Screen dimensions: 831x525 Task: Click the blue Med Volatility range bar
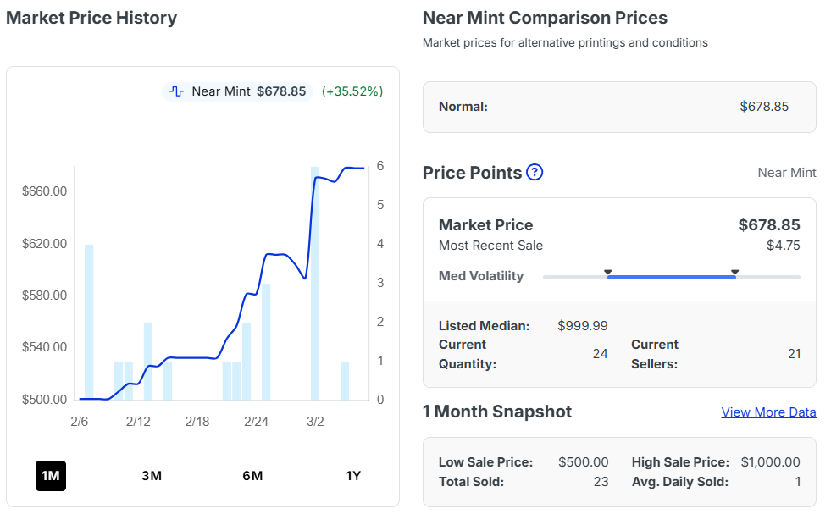(671, 277)
